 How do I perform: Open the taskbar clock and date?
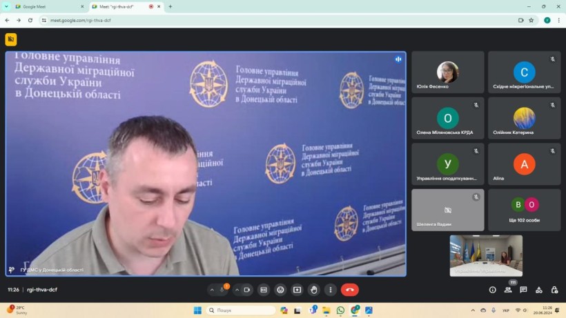tap(543, 310)
